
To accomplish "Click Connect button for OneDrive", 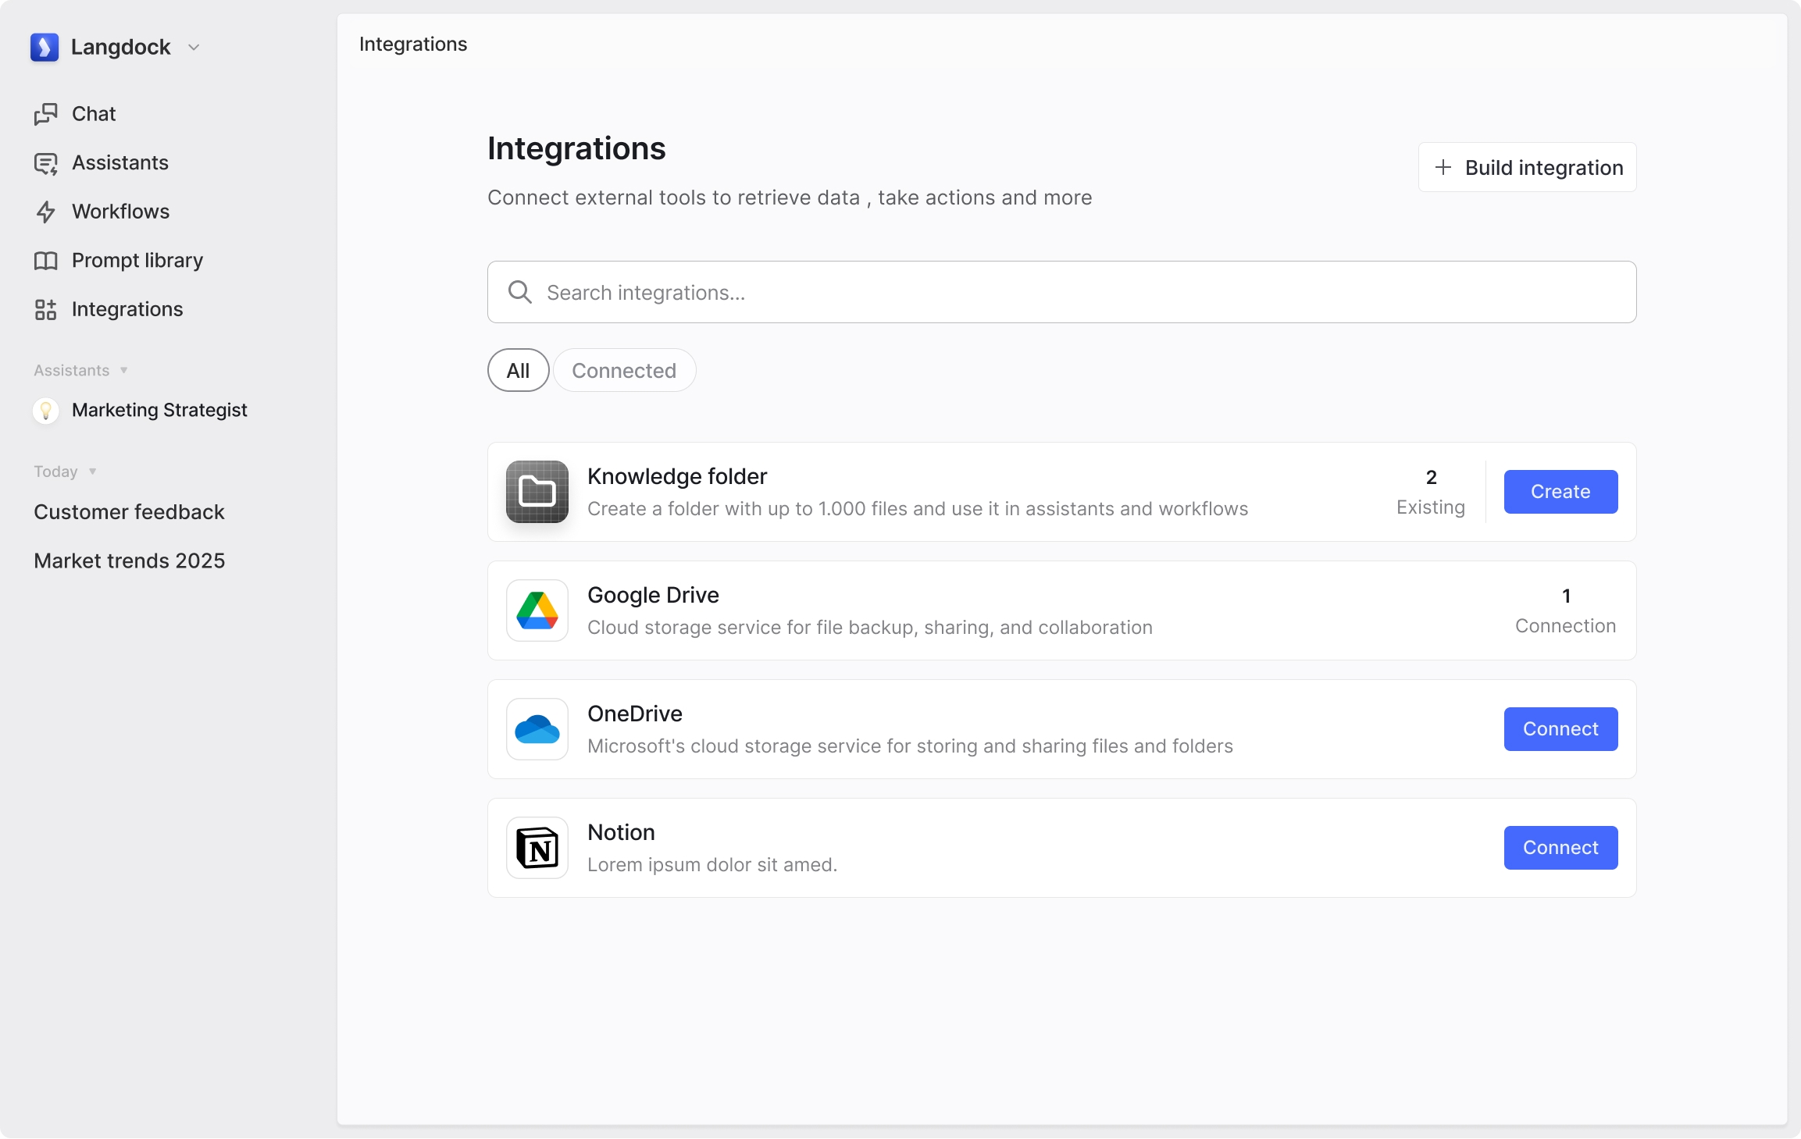I will 1560,729.
